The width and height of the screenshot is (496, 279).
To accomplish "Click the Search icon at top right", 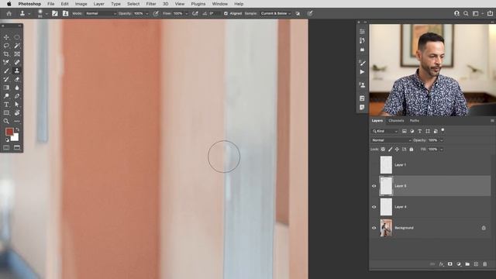I will point(466,14).
